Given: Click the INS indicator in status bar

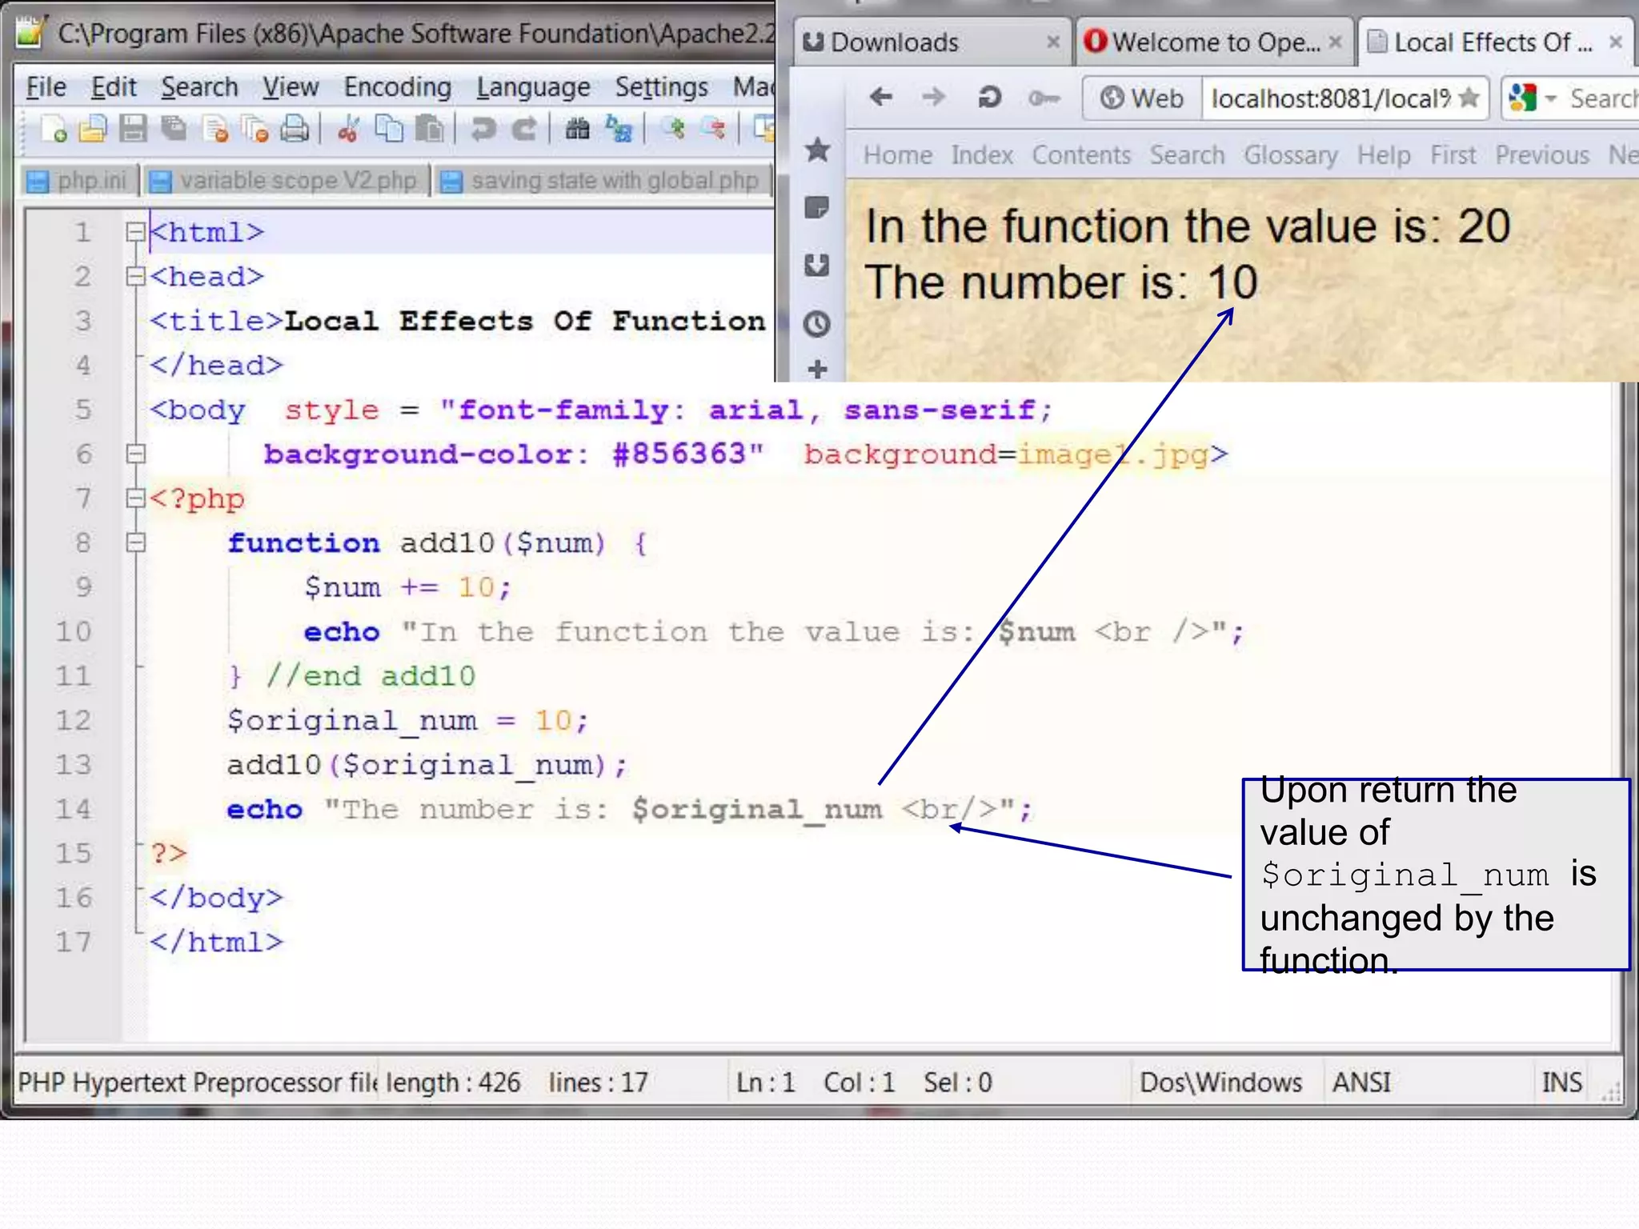Looking at the screenshot, I should coord(1561,1083).
